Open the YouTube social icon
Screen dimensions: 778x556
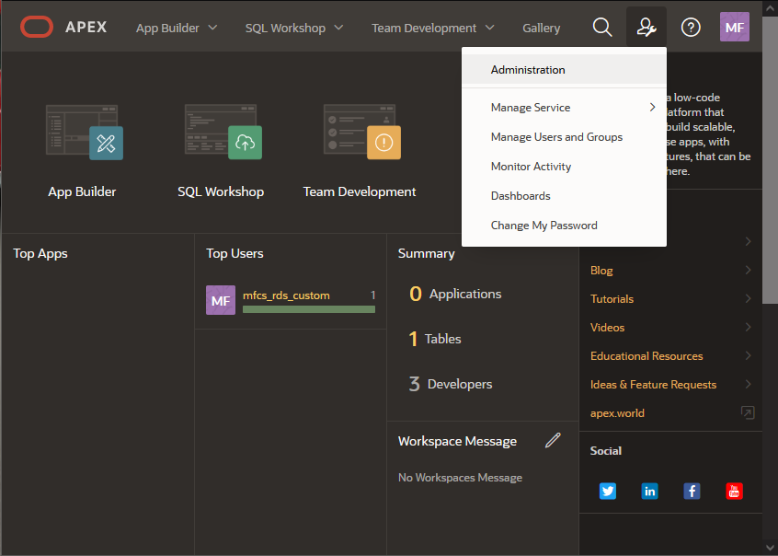click(x=734, y=491)
